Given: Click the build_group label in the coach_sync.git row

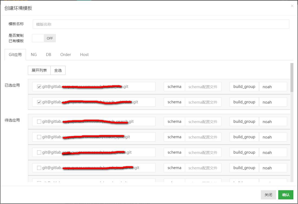Looking at the screenshot, I should tap(244, 137).
